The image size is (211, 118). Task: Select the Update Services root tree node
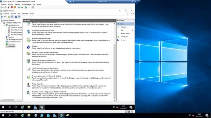coord(9,20)
